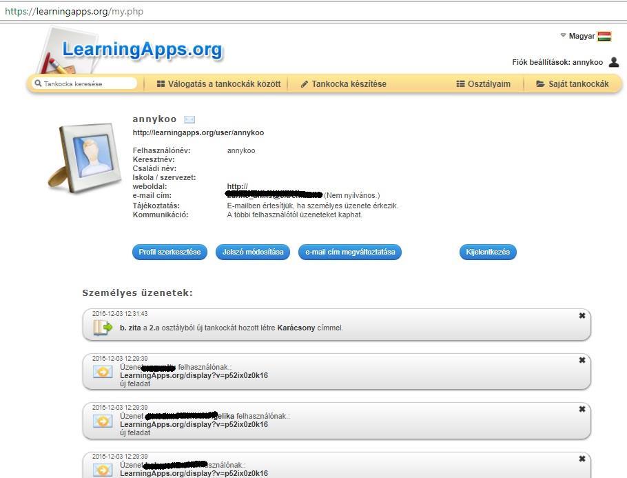The width and height of the screenshot is (627, 478).
Task: Click the search magnifier icon
Action: click(38, 83)
